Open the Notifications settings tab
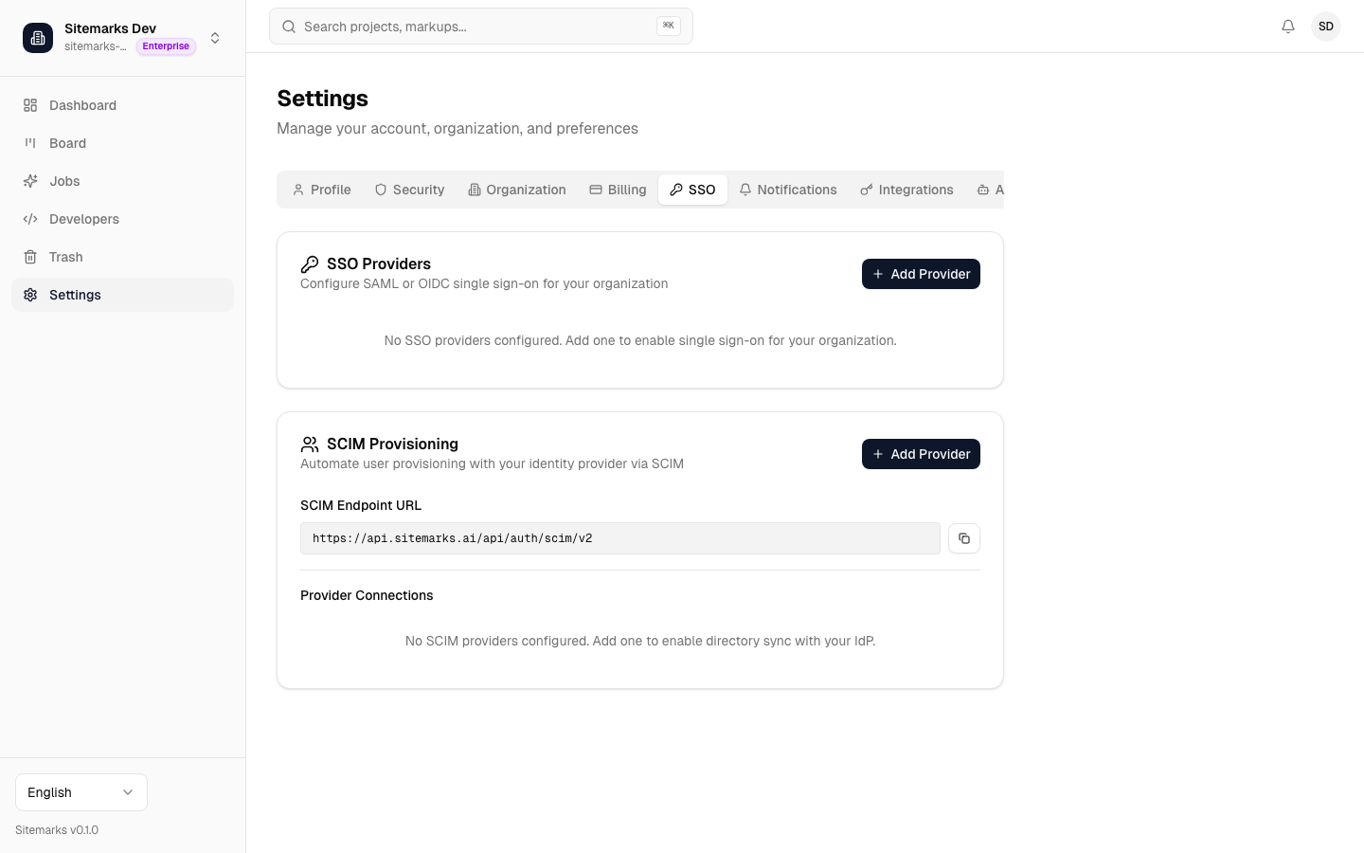1364x853 pixels. 787,190
